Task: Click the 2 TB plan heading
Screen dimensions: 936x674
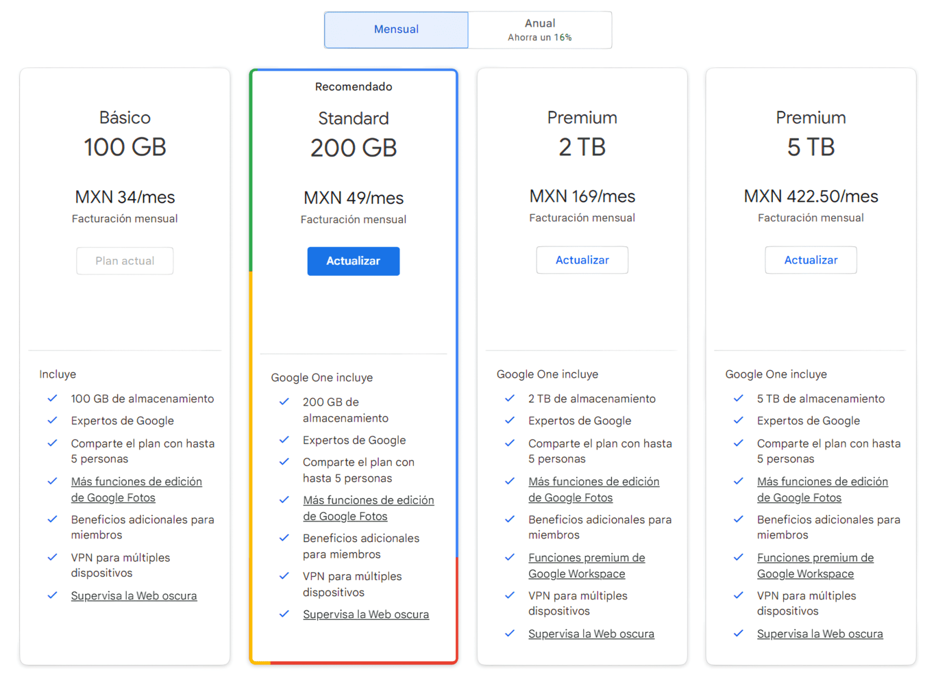Action: [x=582, y=147]
